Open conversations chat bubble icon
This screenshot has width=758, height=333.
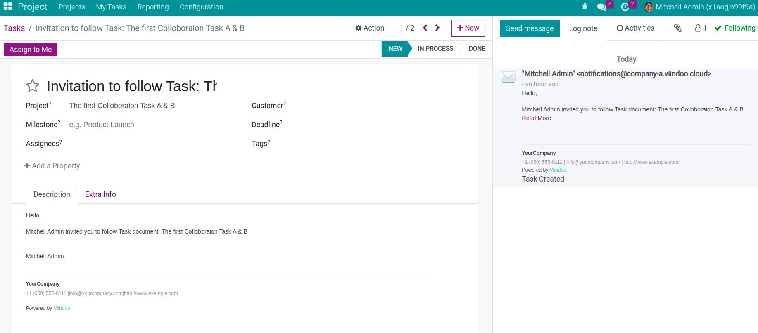[602, 7]
